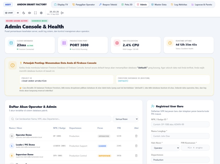
Task: Enter fullscreen with the expand icon
Action: [35, 13]
